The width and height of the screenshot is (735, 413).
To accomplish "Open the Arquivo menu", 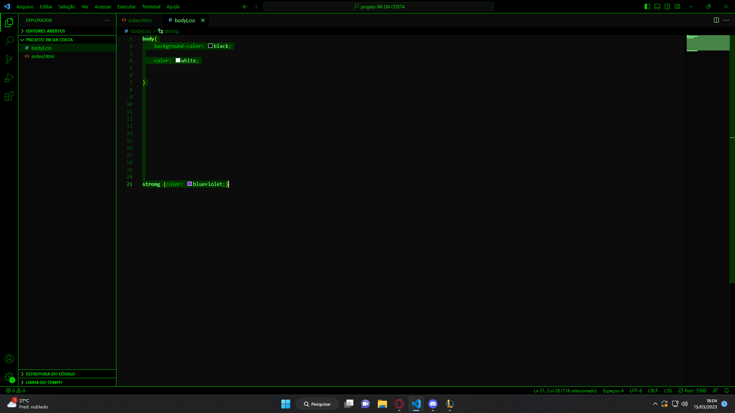I will coord(25,7).
